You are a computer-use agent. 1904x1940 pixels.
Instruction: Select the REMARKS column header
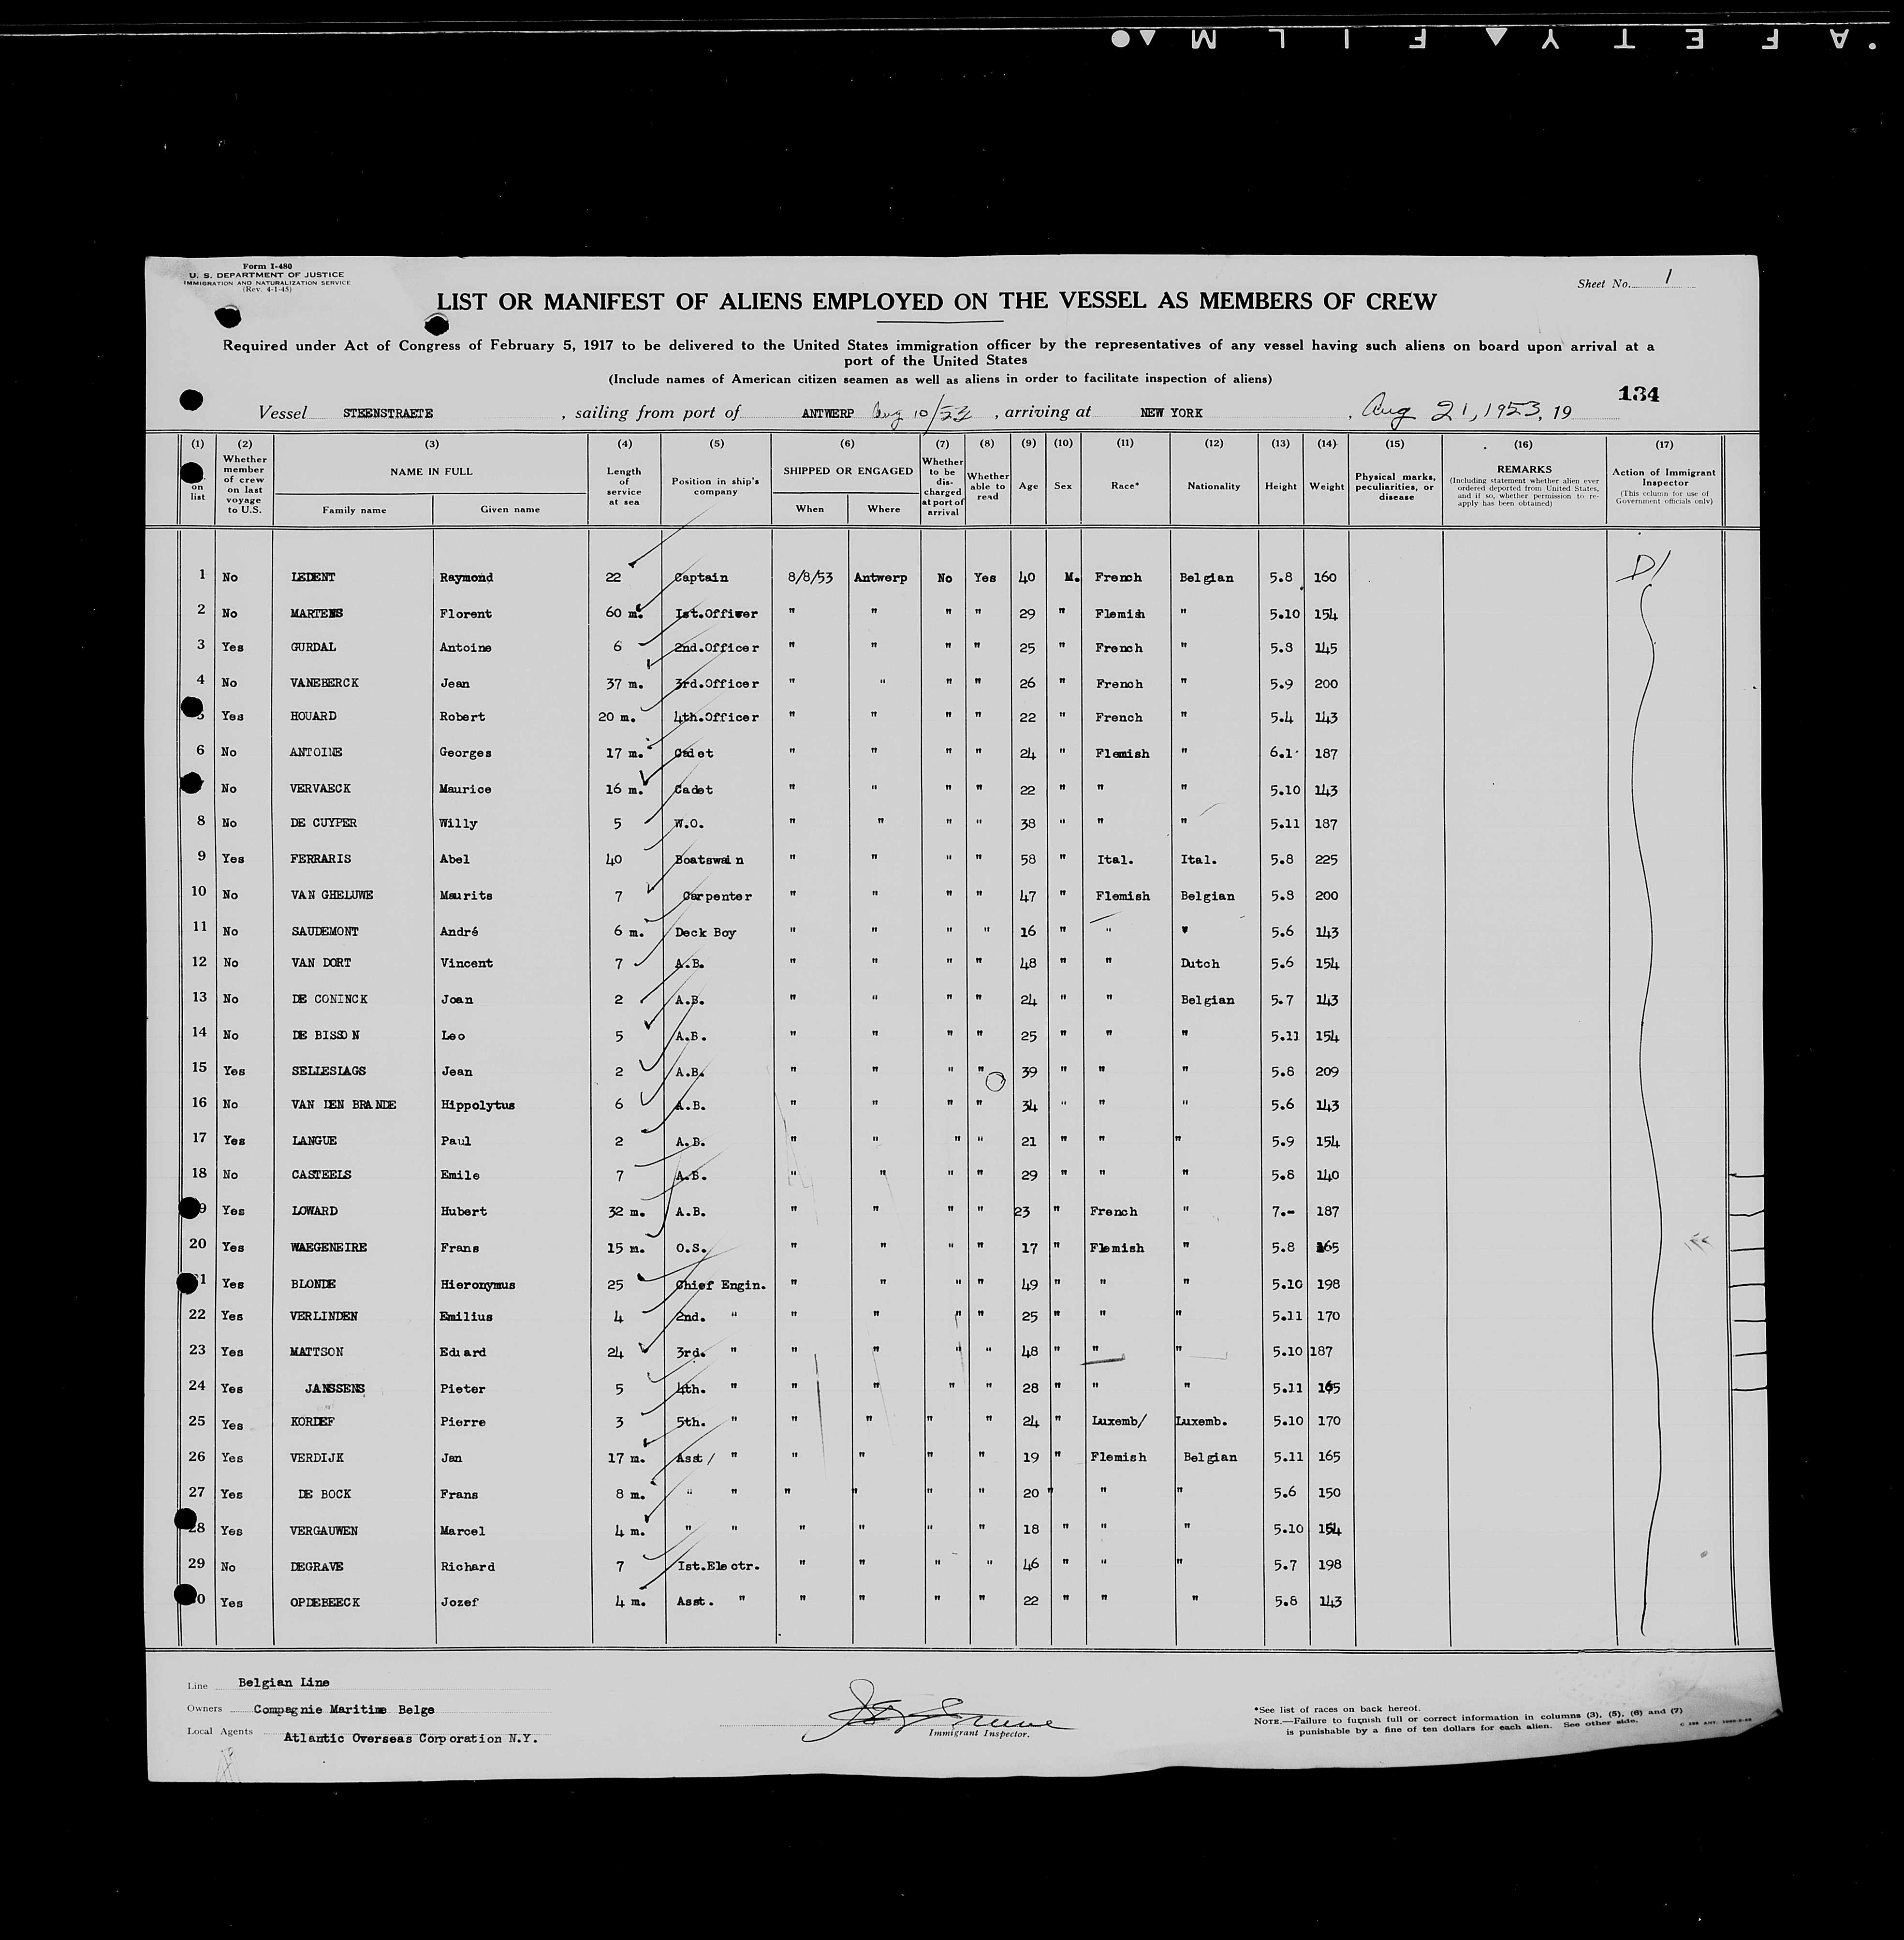coord(1524,469)
